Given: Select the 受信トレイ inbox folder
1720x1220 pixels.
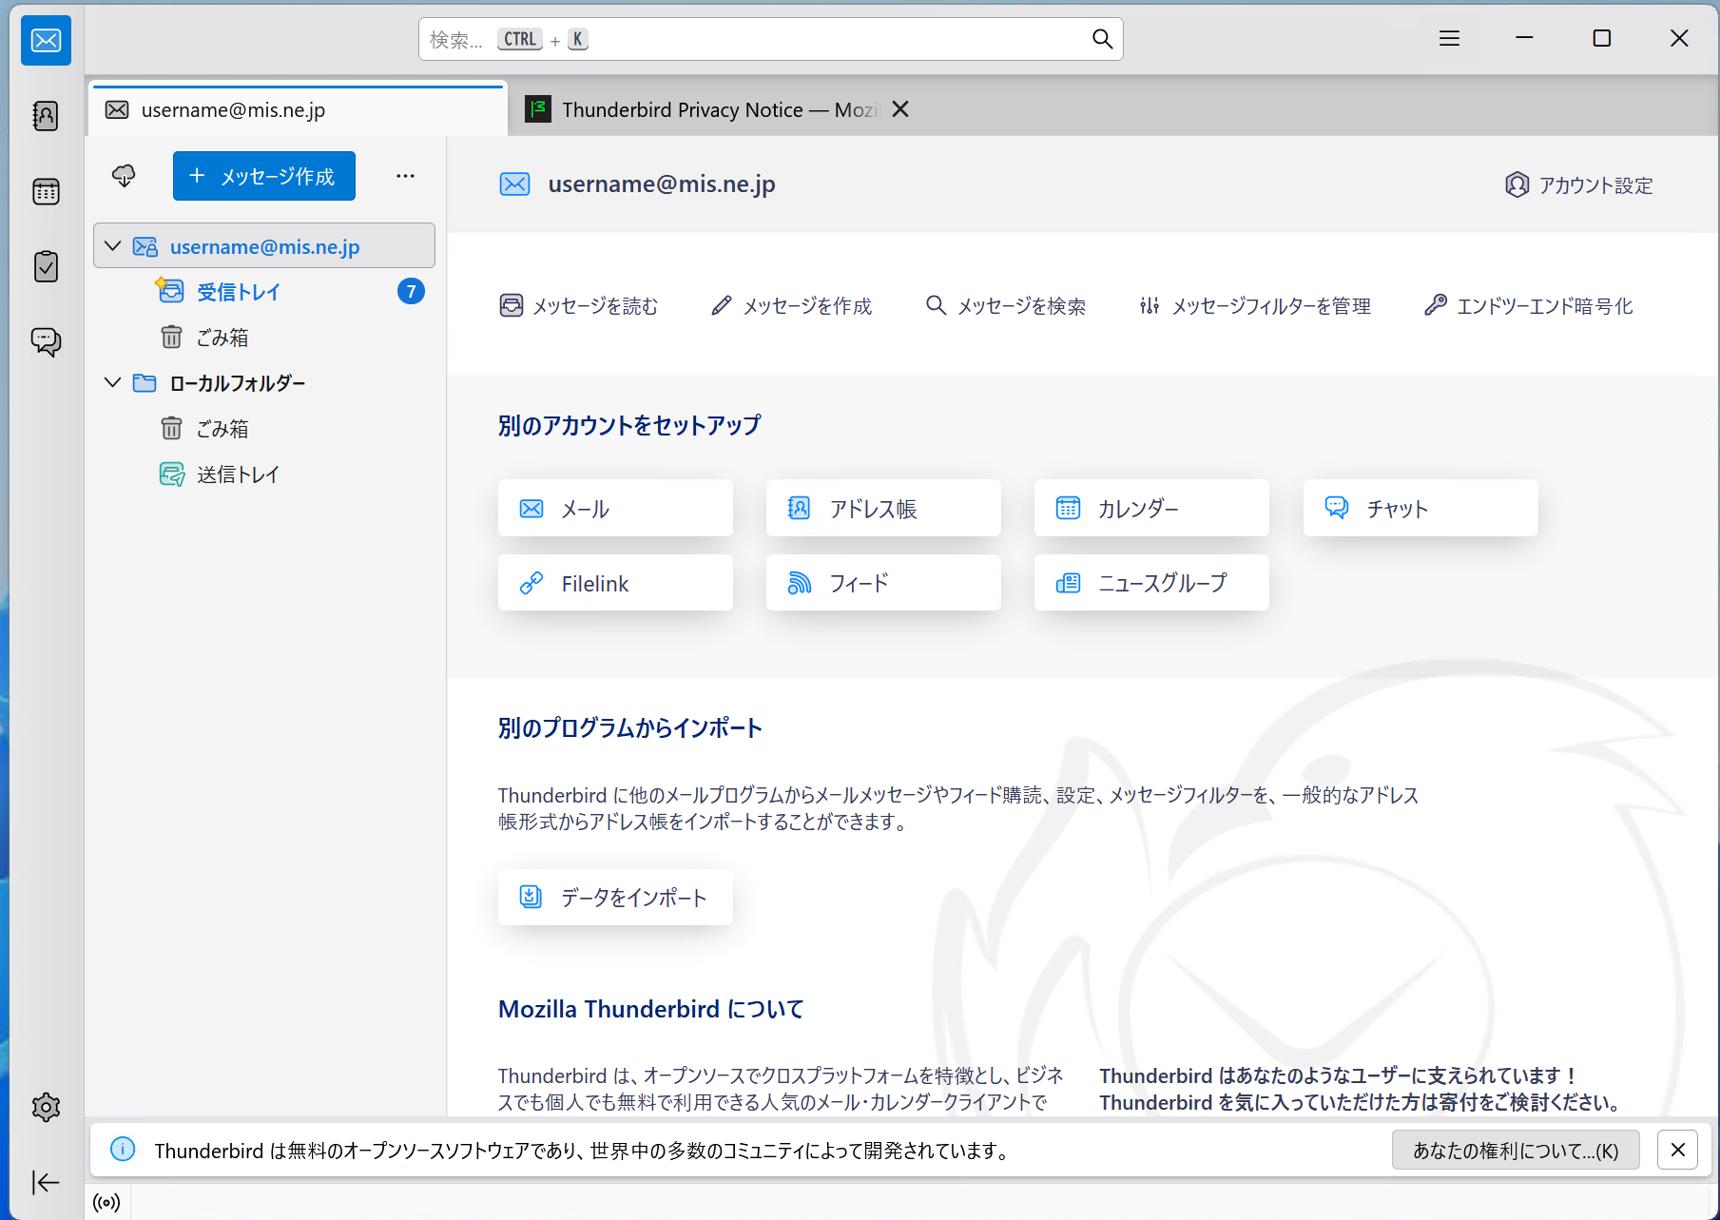Looking at the screenshot, I should (x=239, y=292).
